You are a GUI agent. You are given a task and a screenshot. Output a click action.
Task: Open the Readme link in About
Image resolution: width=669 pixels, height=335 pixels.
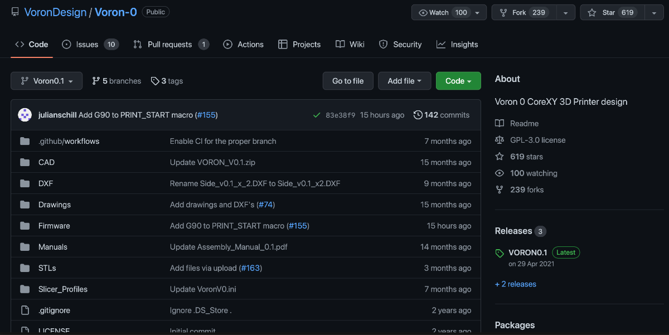pos(517,123)
